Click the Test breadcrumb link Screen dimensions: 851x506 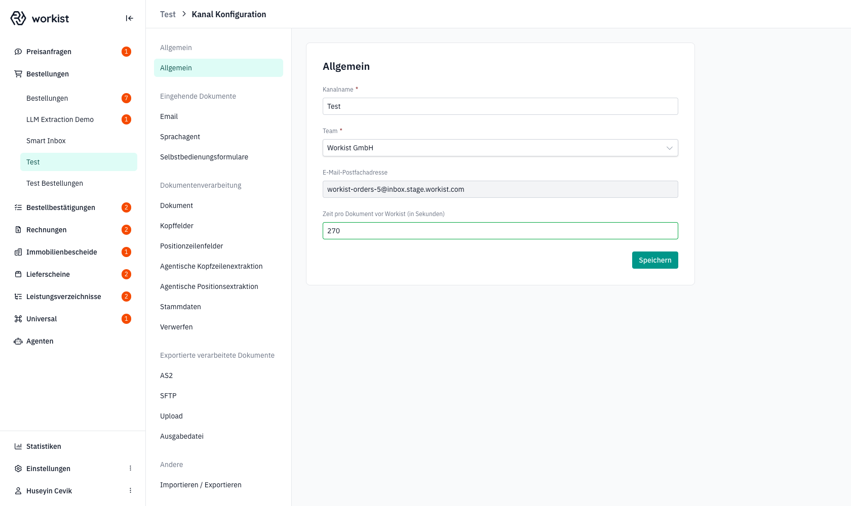coord(168,14)
